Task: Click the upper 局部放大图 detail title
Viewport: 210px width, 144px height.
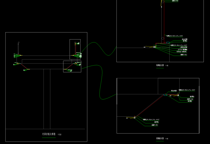Action: (160, 66)
